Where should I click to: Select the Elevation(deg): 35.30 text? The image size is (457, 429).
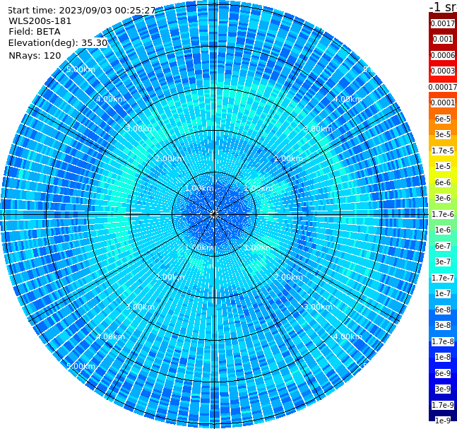point(58,43)
